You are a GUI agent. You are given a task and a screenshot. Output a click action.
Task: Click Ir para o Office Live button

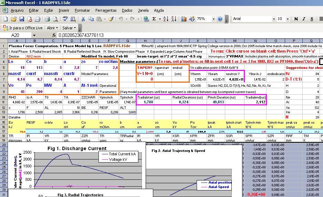click(23, 28)
